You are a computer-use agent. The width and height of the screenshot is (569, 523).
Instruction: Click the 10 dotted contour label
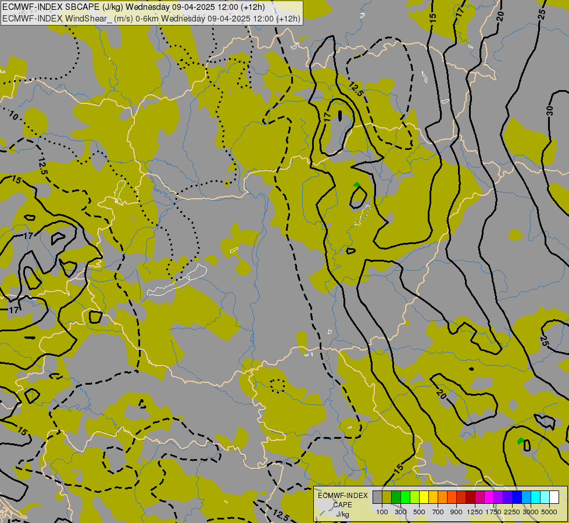(x=13, y=116)
